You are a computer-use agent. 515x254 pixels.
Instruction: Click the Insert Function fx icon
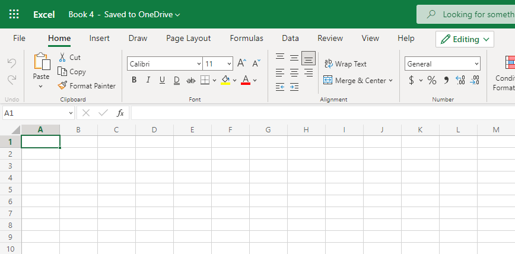[x=120, y=113]
